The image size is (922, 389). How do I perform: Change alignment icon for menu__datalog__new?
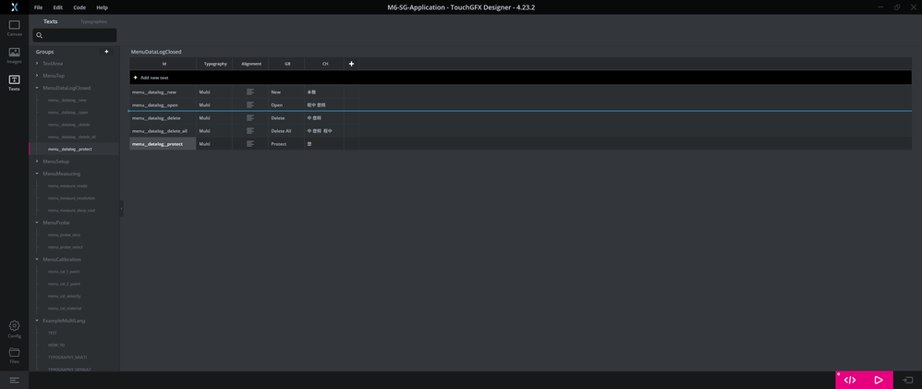click(x=250, y=91)
